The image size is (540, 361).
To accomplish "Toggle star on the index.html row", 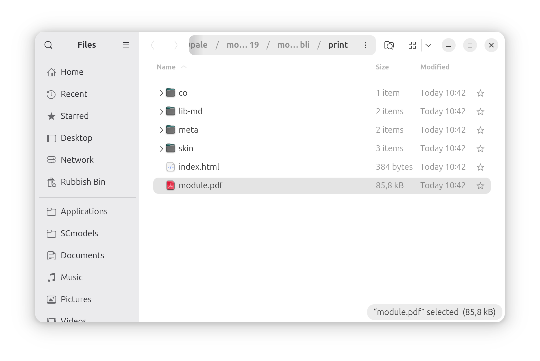I will point(480,167).
